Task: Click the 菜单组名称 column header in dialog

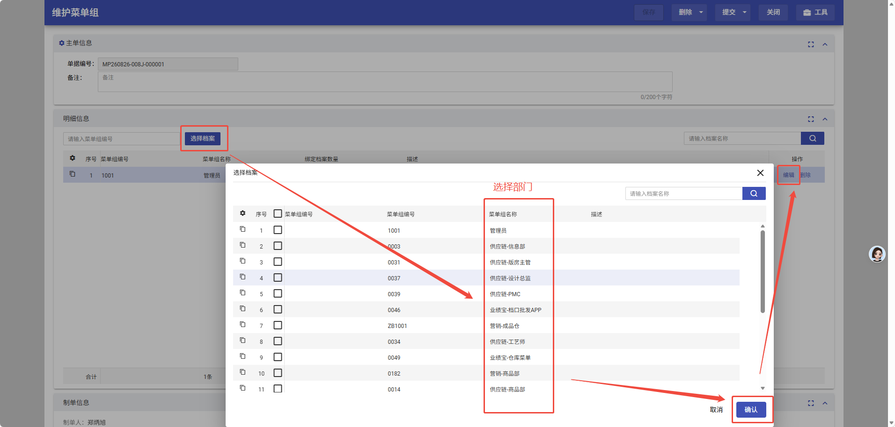Action: [503, 214]
